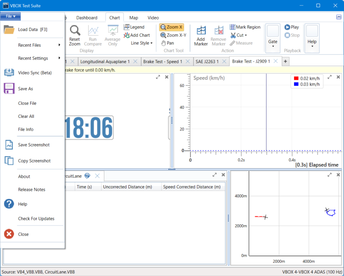Click Mark Region action
The width and height of the screenshot is (344, 276).
[245, 27]
